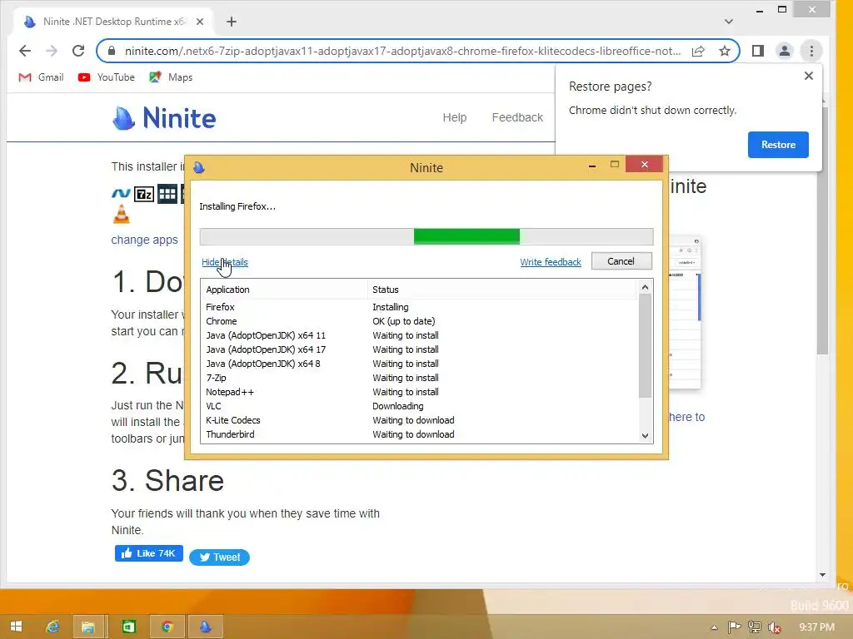Click the green installation progress bar
This screenshot has height=639, width=853.
click(466, 236)
